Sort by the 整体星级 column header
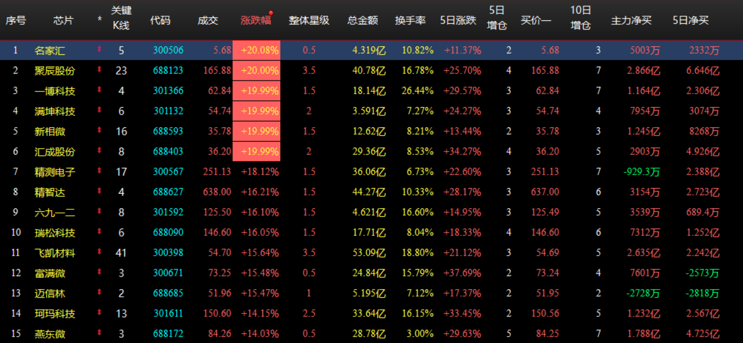 [x=309, y=20]
